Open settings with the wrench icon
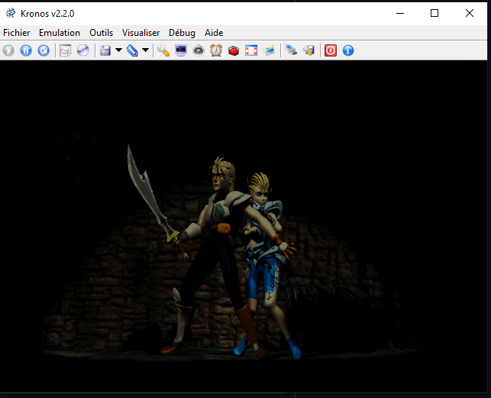Viewport: 491px width, 398px height. click(x=163, y=50)
